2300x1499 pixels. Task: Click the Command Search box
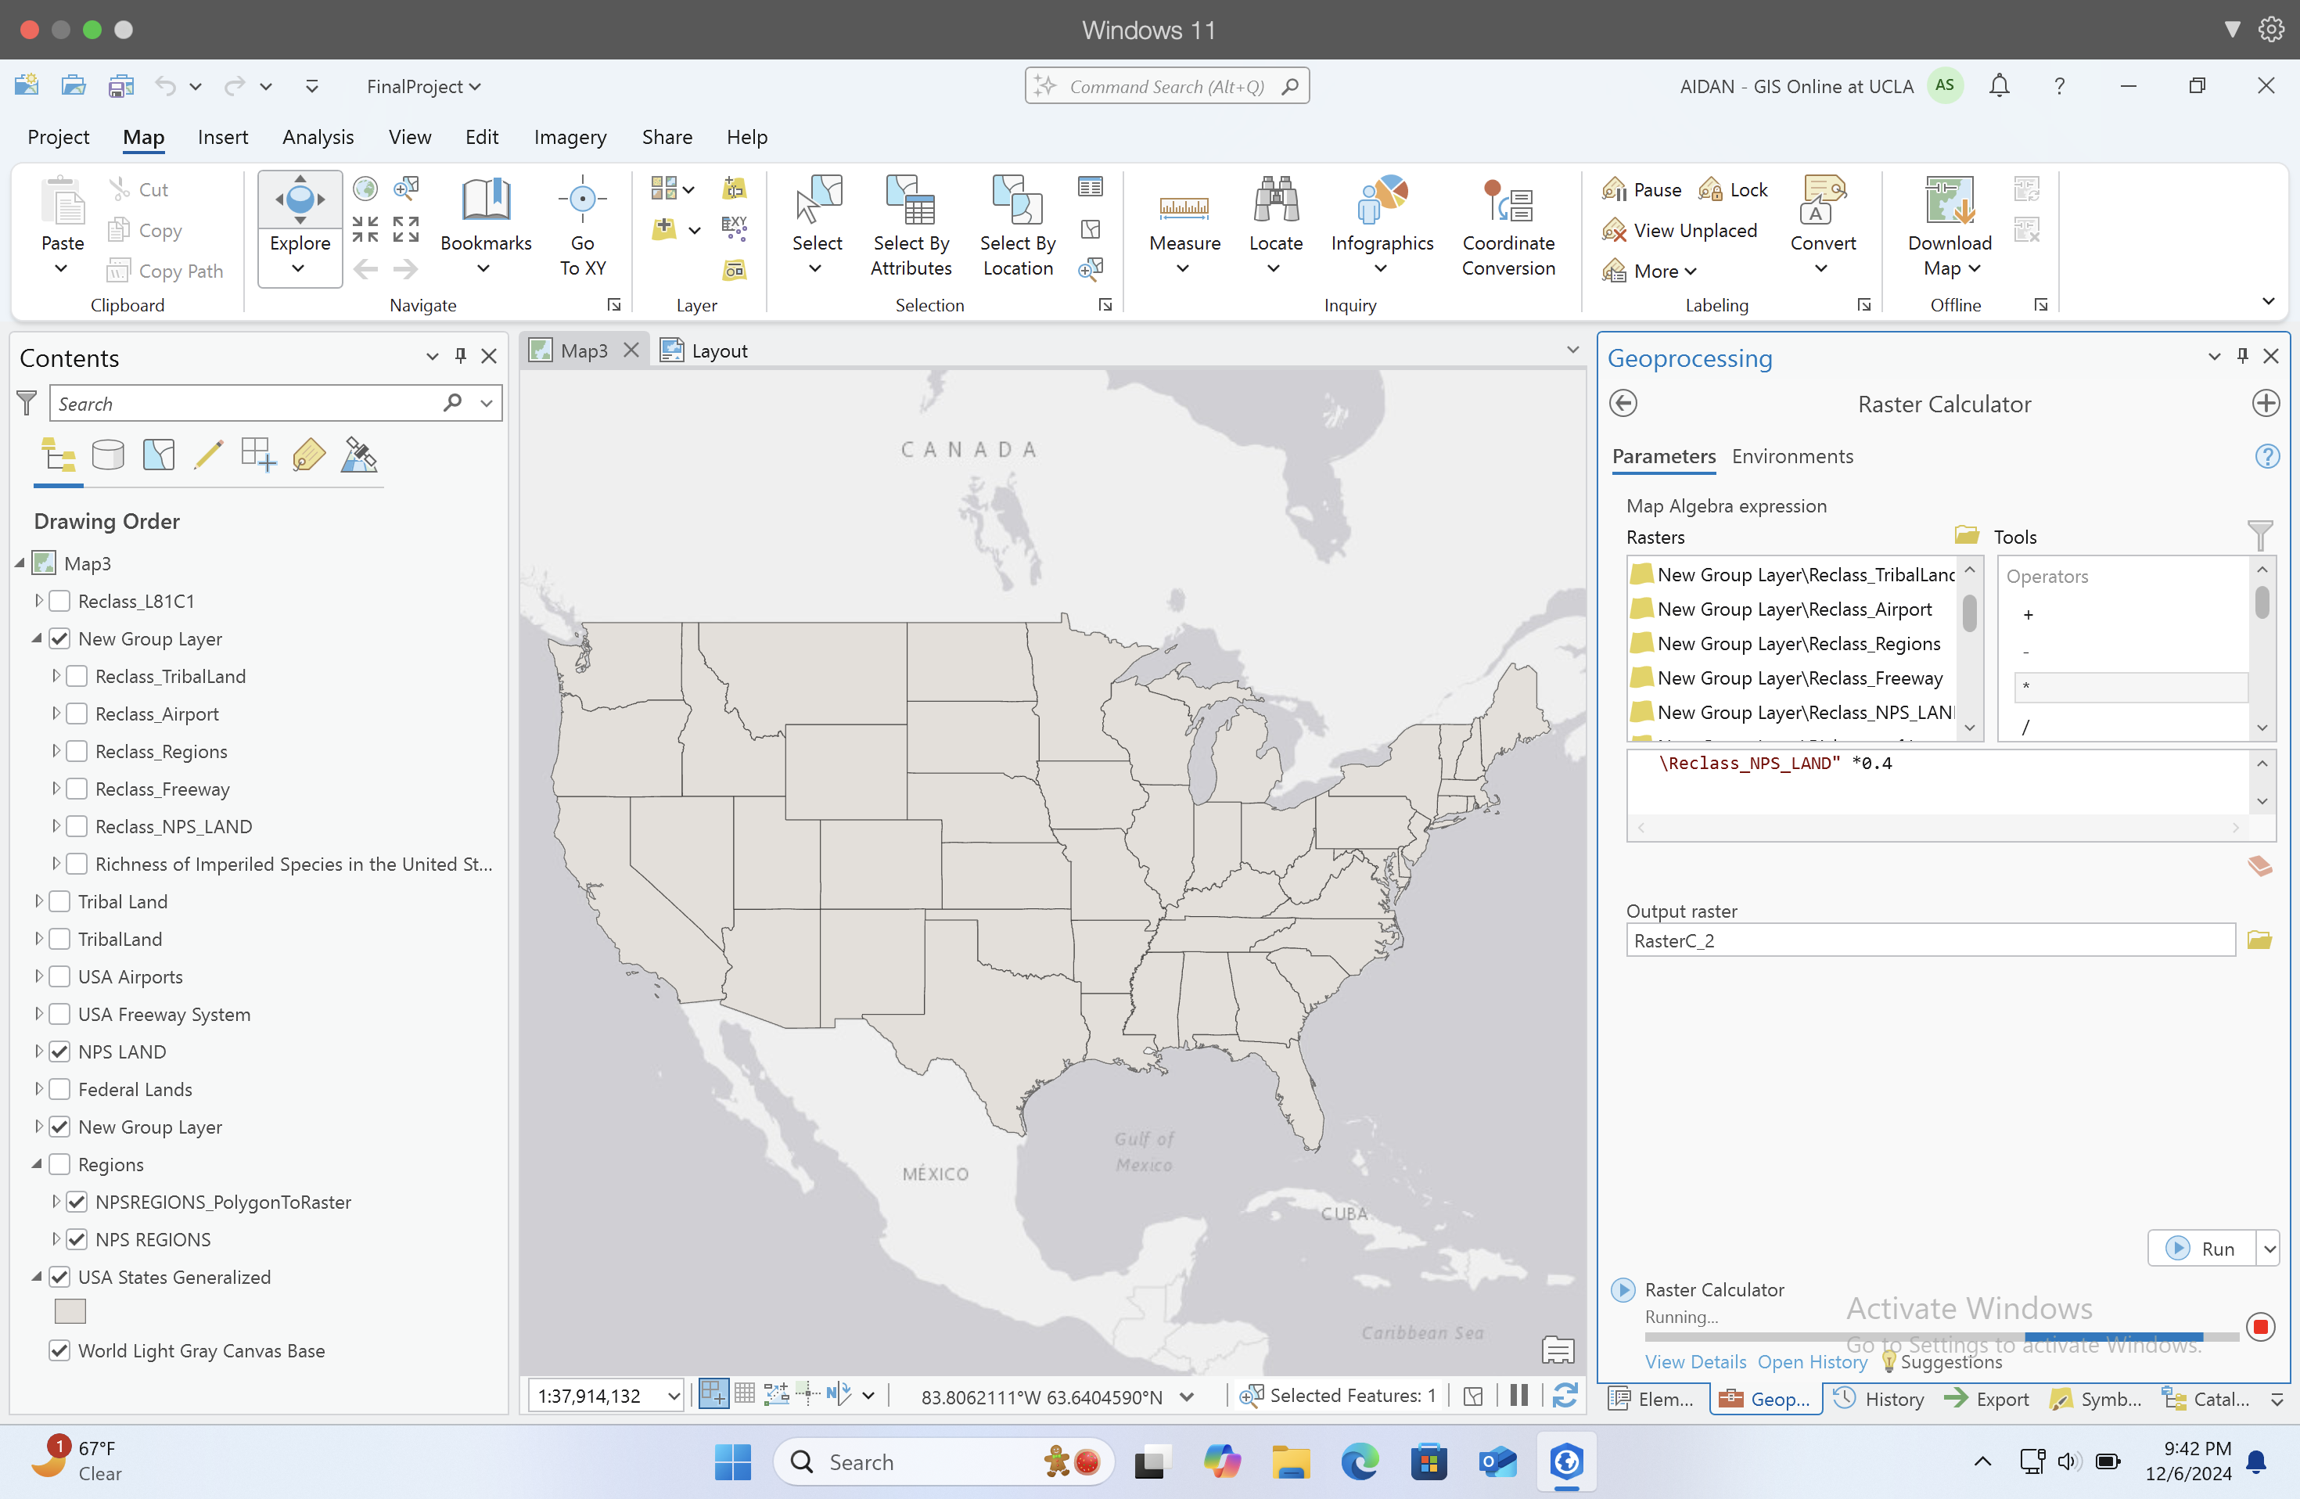pyautogui.click(x=1166, y=86)
